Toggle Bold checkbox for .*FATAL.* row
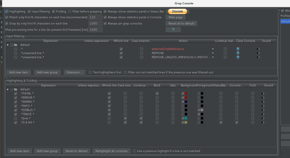290x158 pixels. pos(157,94)
